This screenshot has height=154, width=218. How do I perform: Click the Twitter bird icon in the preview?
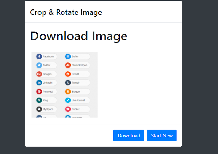39,65
